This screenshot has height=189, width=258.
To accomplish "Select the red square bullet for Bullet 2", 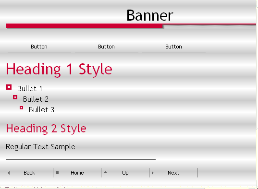I will pyautogui.click(x=15, y=97).
